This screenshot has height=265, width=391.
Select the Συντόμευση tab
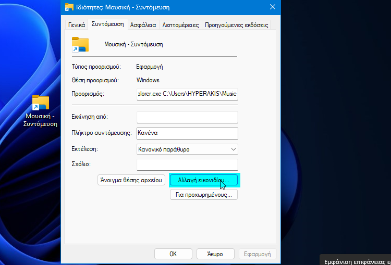[x=108, y=24]
